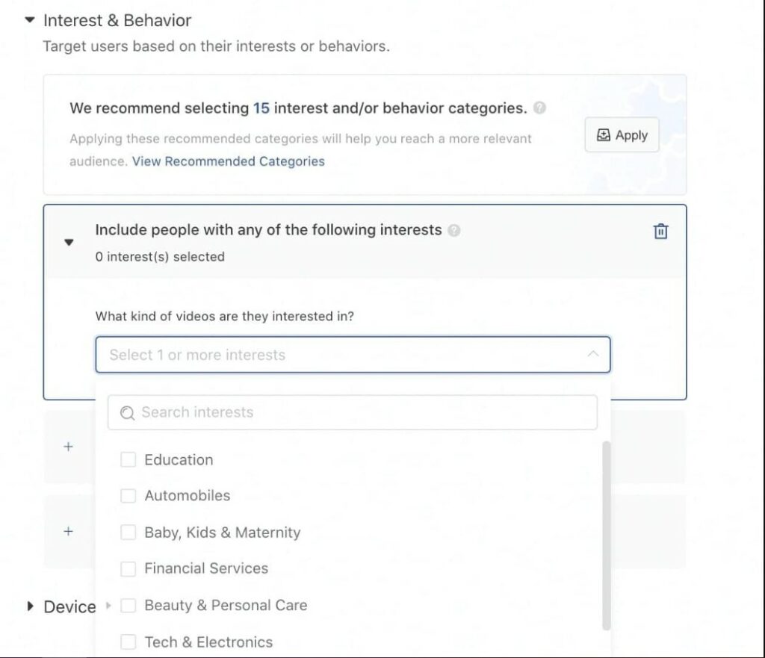Check the Education interest checkbox

tap(128, 459)
